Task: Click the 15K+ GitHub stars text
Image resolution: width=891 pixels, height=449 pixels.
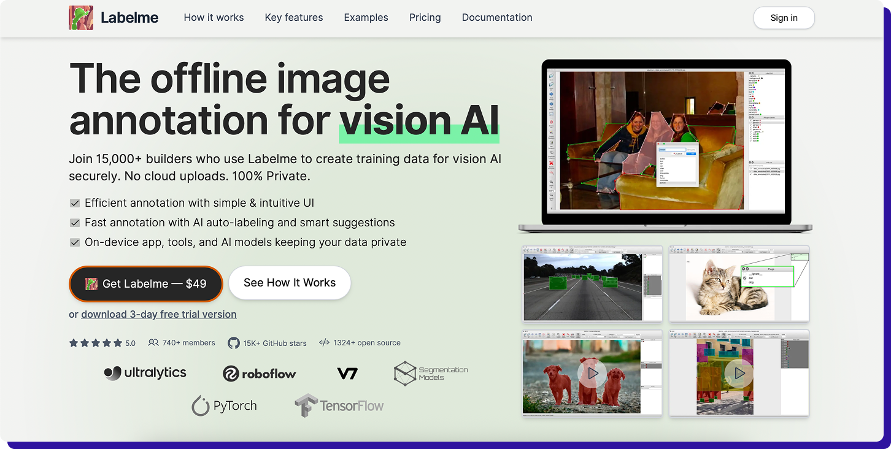Action: [x=275, y=343]
